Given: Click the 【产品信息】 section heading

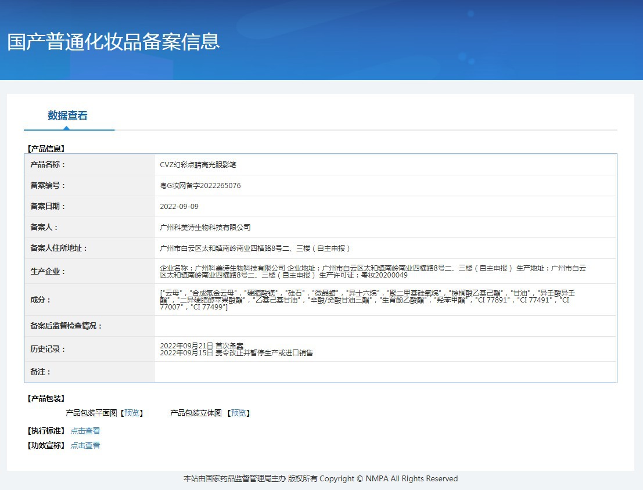Looking at the screenshot, I should (x=46, y=149).
